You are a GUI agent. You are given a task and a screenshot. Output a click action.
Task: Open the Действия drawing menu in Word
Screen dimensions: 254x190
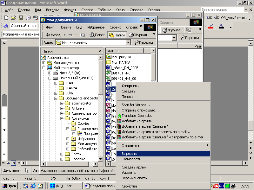point(12,170)
